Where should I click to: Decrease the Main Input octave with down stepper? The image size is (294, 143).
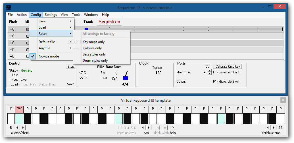[x=210, y=73]
